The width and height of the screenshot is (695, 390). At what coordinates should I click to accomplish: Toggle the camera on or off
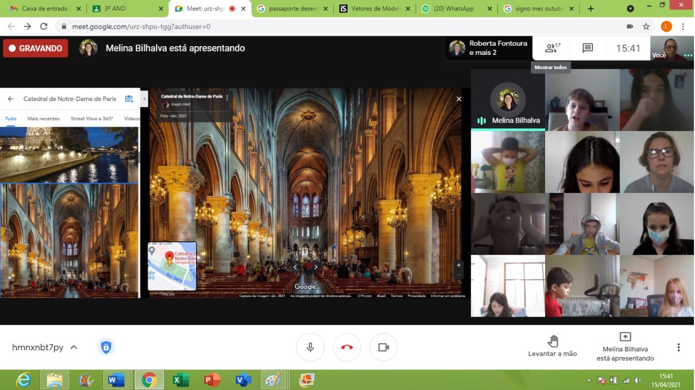click(x=383, y=347)
